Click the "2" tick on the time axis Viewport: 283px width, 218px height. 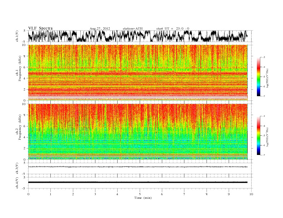[73, 194]
